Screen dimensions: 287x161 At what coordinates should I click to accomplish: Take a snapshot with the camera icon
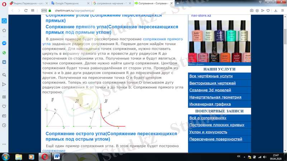point(252,11)
